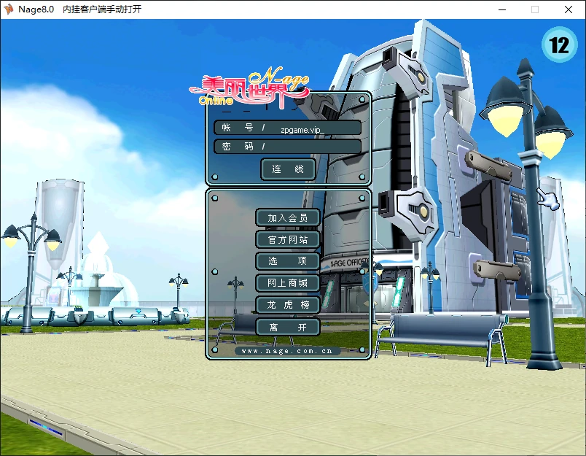Viewport: 586px width, 456px height.
Task: Click the 美丽世界 N-age Online logo
Action: coord(250,89)
